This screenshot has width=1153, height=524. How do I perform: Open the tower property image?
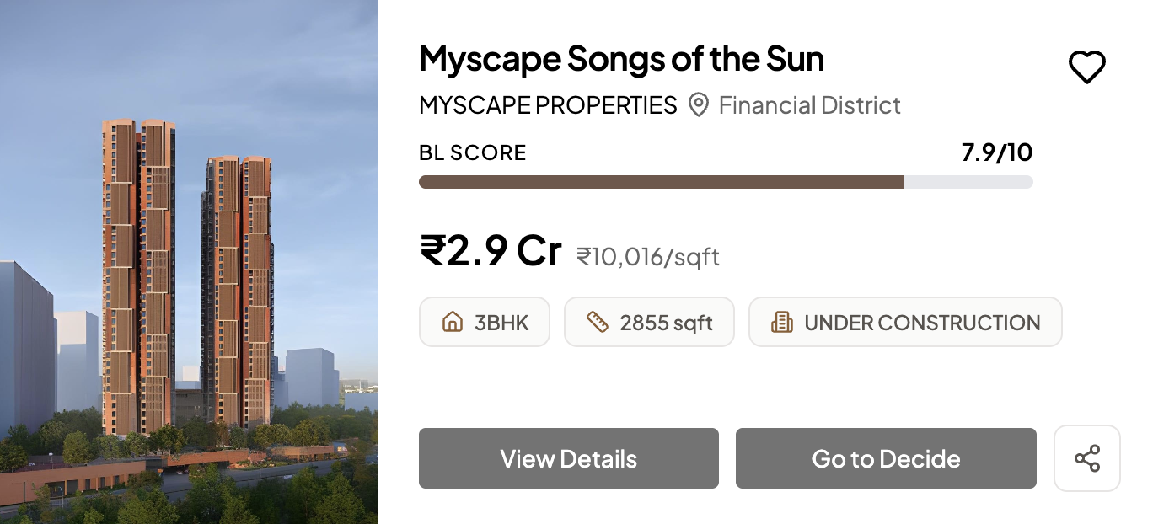pyautogui.click(x=189, y=262)
